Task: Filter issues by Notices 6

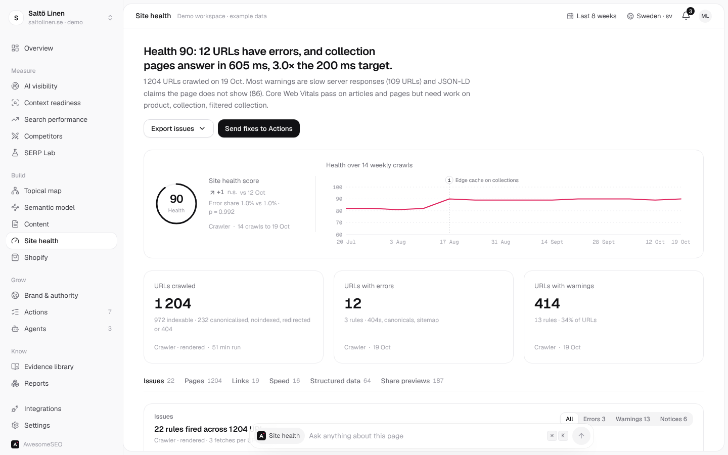Action: coord(673,419)
